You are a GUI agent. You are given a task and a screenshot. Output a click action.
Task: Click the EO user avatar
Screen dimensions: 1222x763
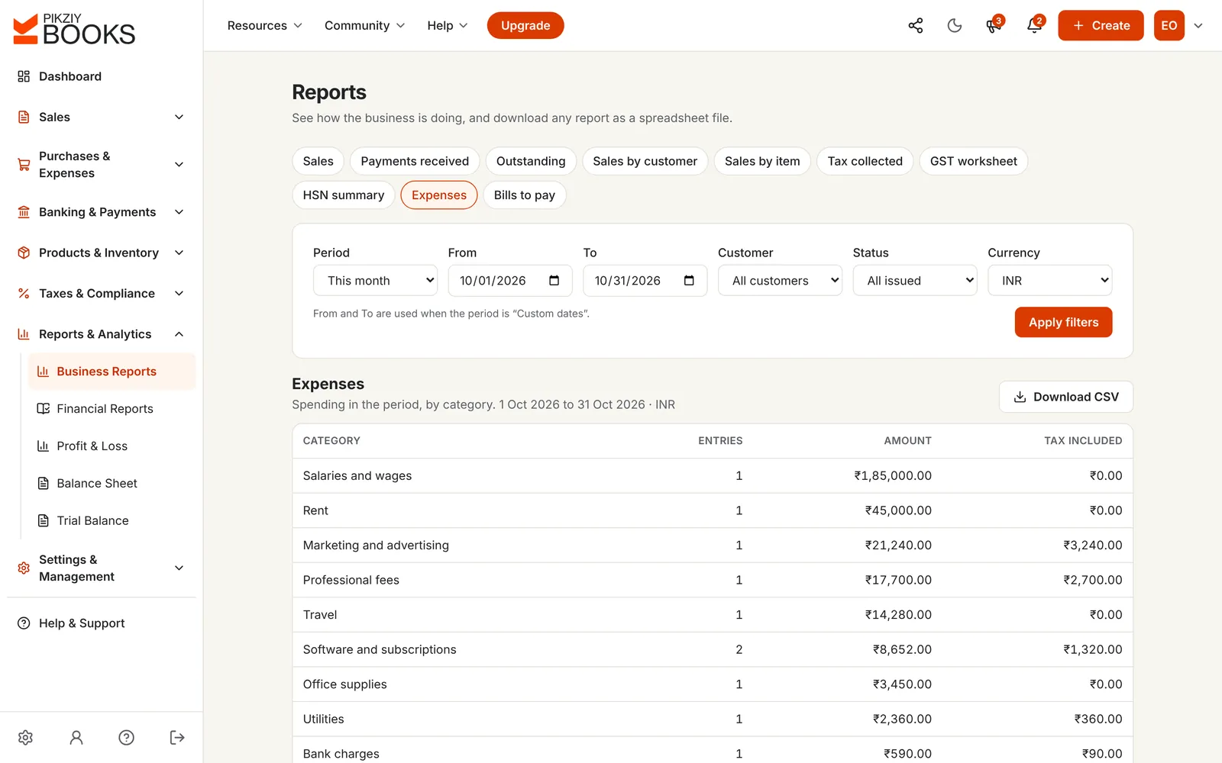click(x=1169, y=25)
